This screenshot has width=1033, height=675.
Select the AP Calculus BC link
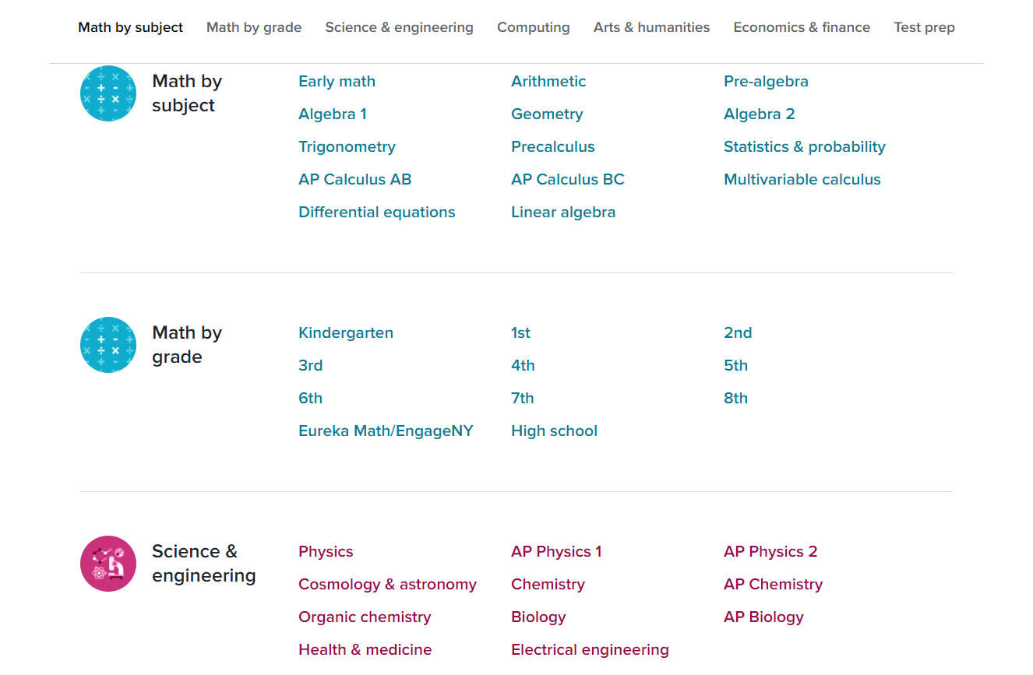point(567,179)
